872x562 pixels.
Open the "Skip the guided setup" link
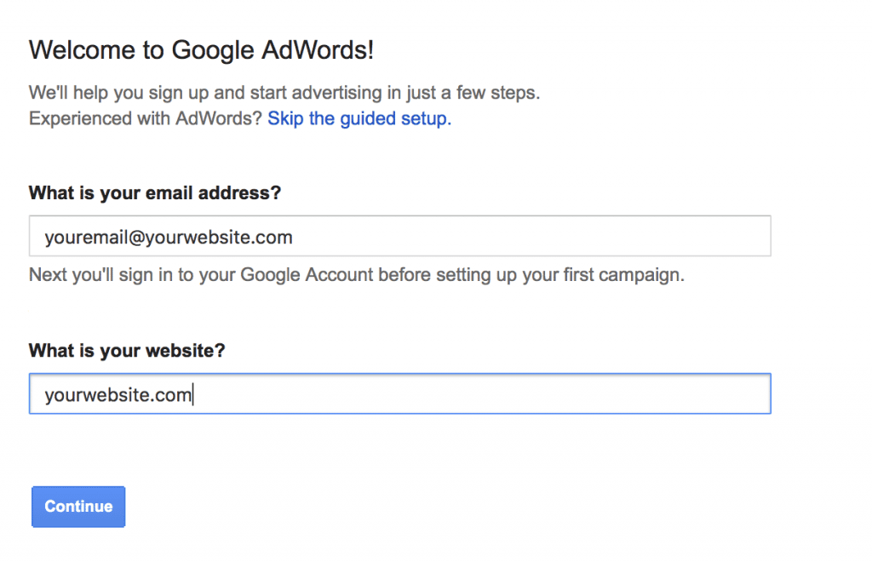coord(359,118)
